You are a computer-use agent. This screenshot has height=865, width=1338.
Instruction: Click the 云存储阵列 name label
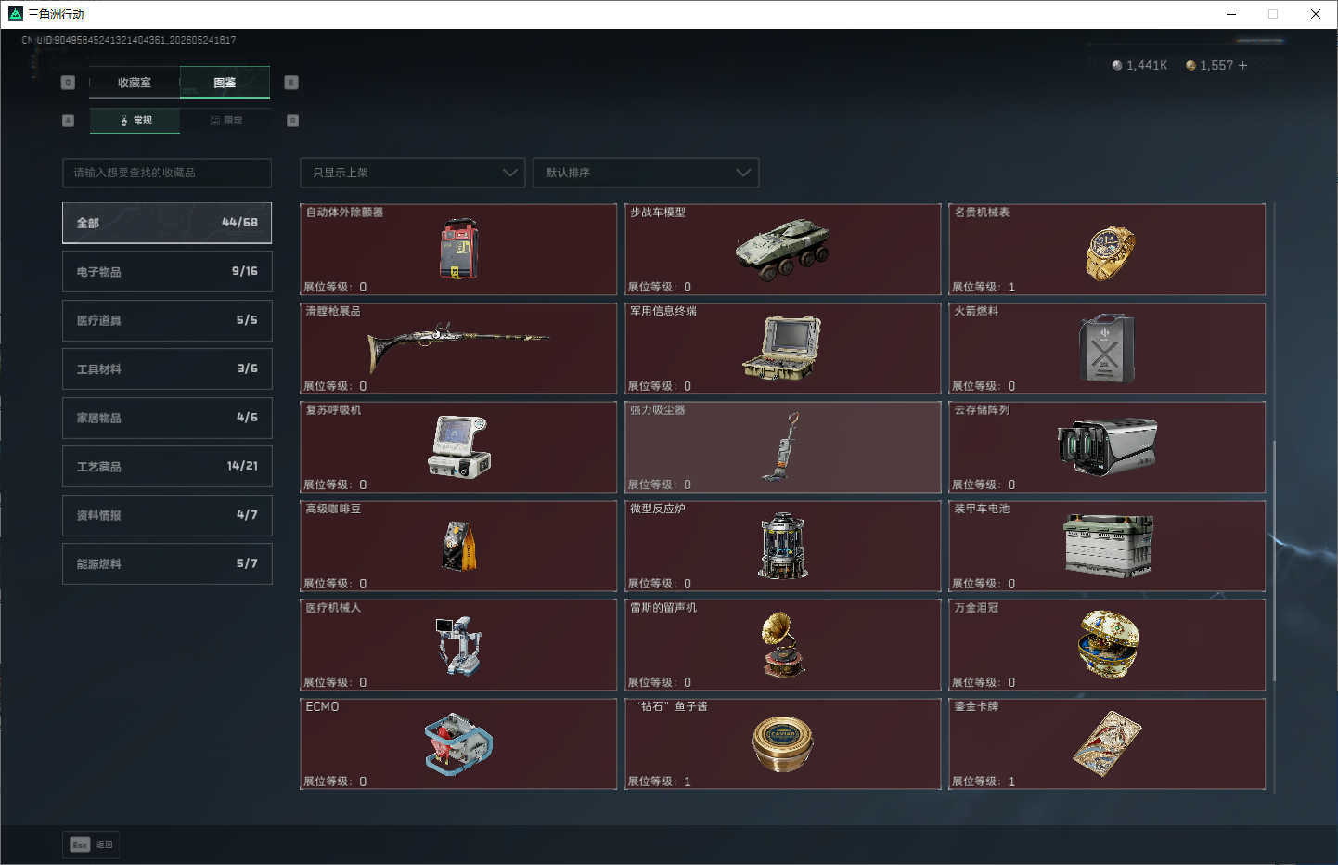(982, 409)
